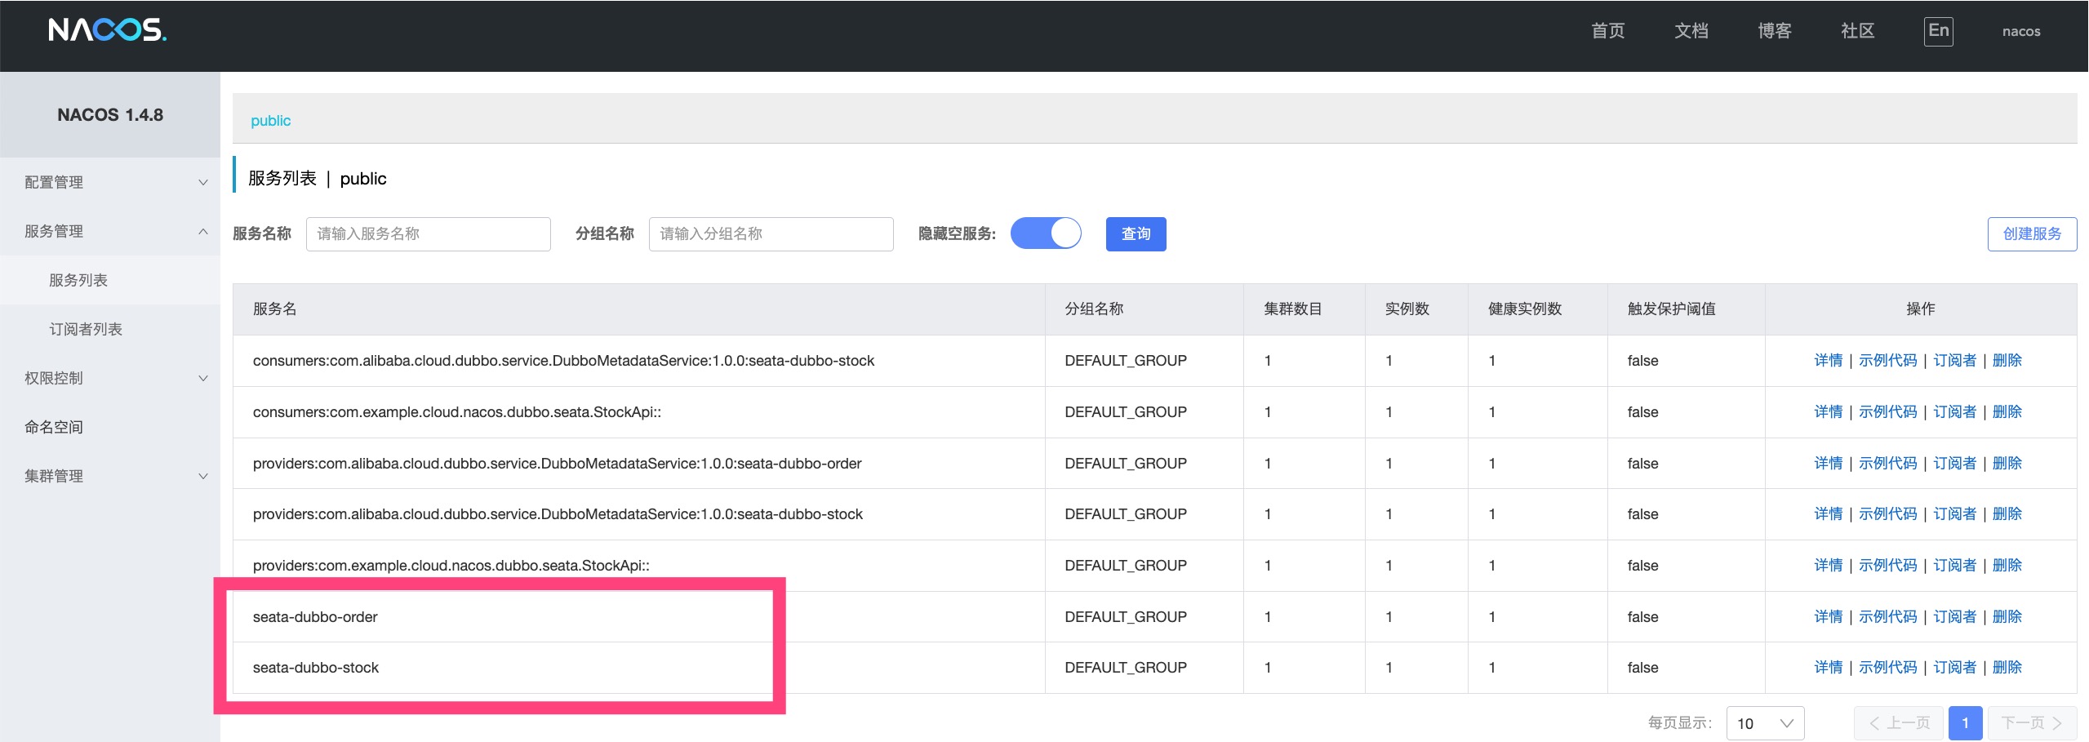Switch language with the En button
Viewport: 2089px width, 742px height.
click(x=1938, y=31)
